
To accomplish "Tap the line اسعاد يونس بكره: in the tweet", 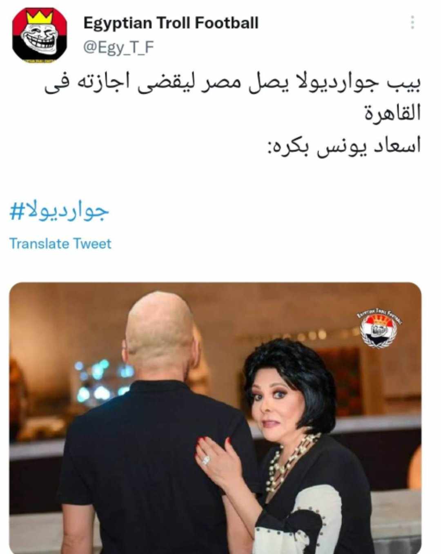I will pos(344,146).
